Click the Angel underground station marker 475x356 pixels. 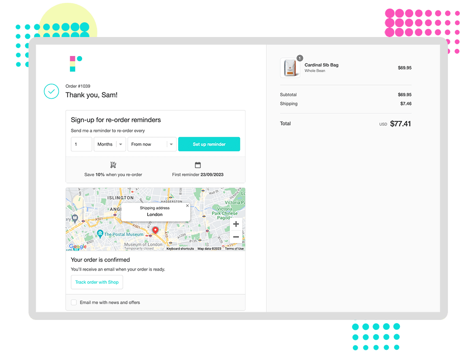(115, 215)
